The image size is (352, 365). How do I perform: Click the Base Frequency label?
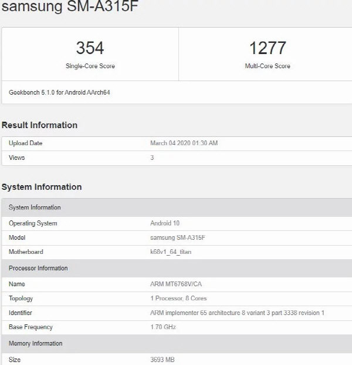coord(31,327)
